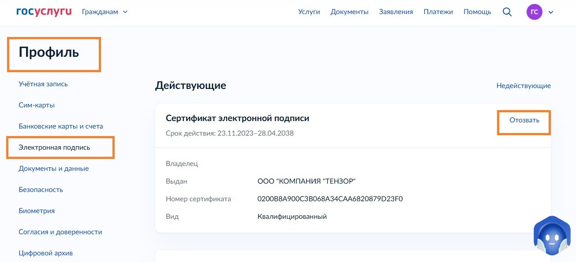Open the Платежи section

tap(438, 12)
